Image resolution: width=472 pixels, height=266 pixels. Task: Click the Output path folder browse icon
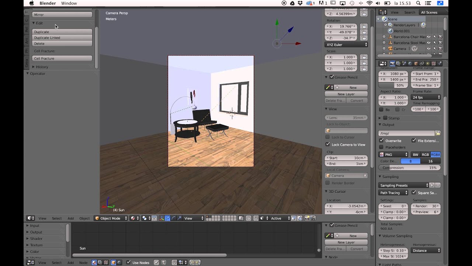pos(438,133)
